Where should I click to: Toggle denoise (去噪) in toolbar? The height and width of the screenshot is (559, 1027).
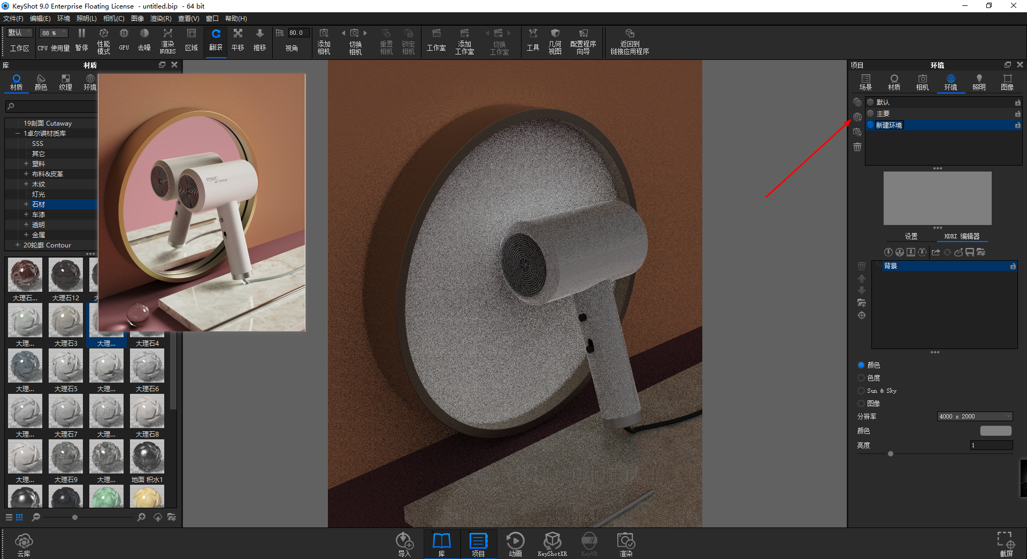(144, 40)
